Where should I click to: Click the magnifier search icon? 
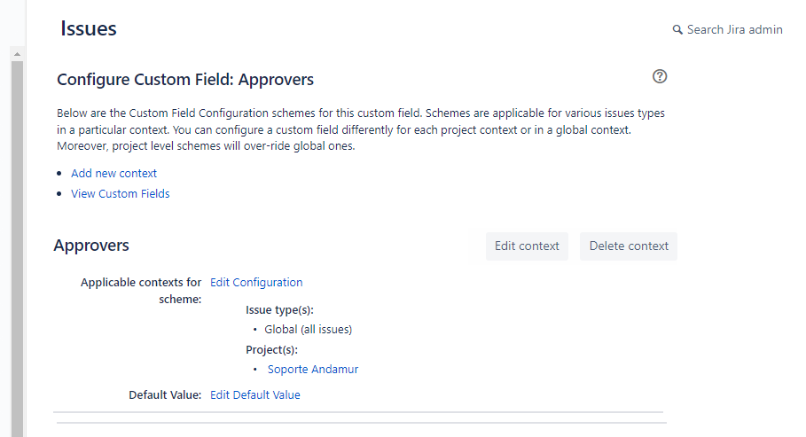(x=677, y=30)
